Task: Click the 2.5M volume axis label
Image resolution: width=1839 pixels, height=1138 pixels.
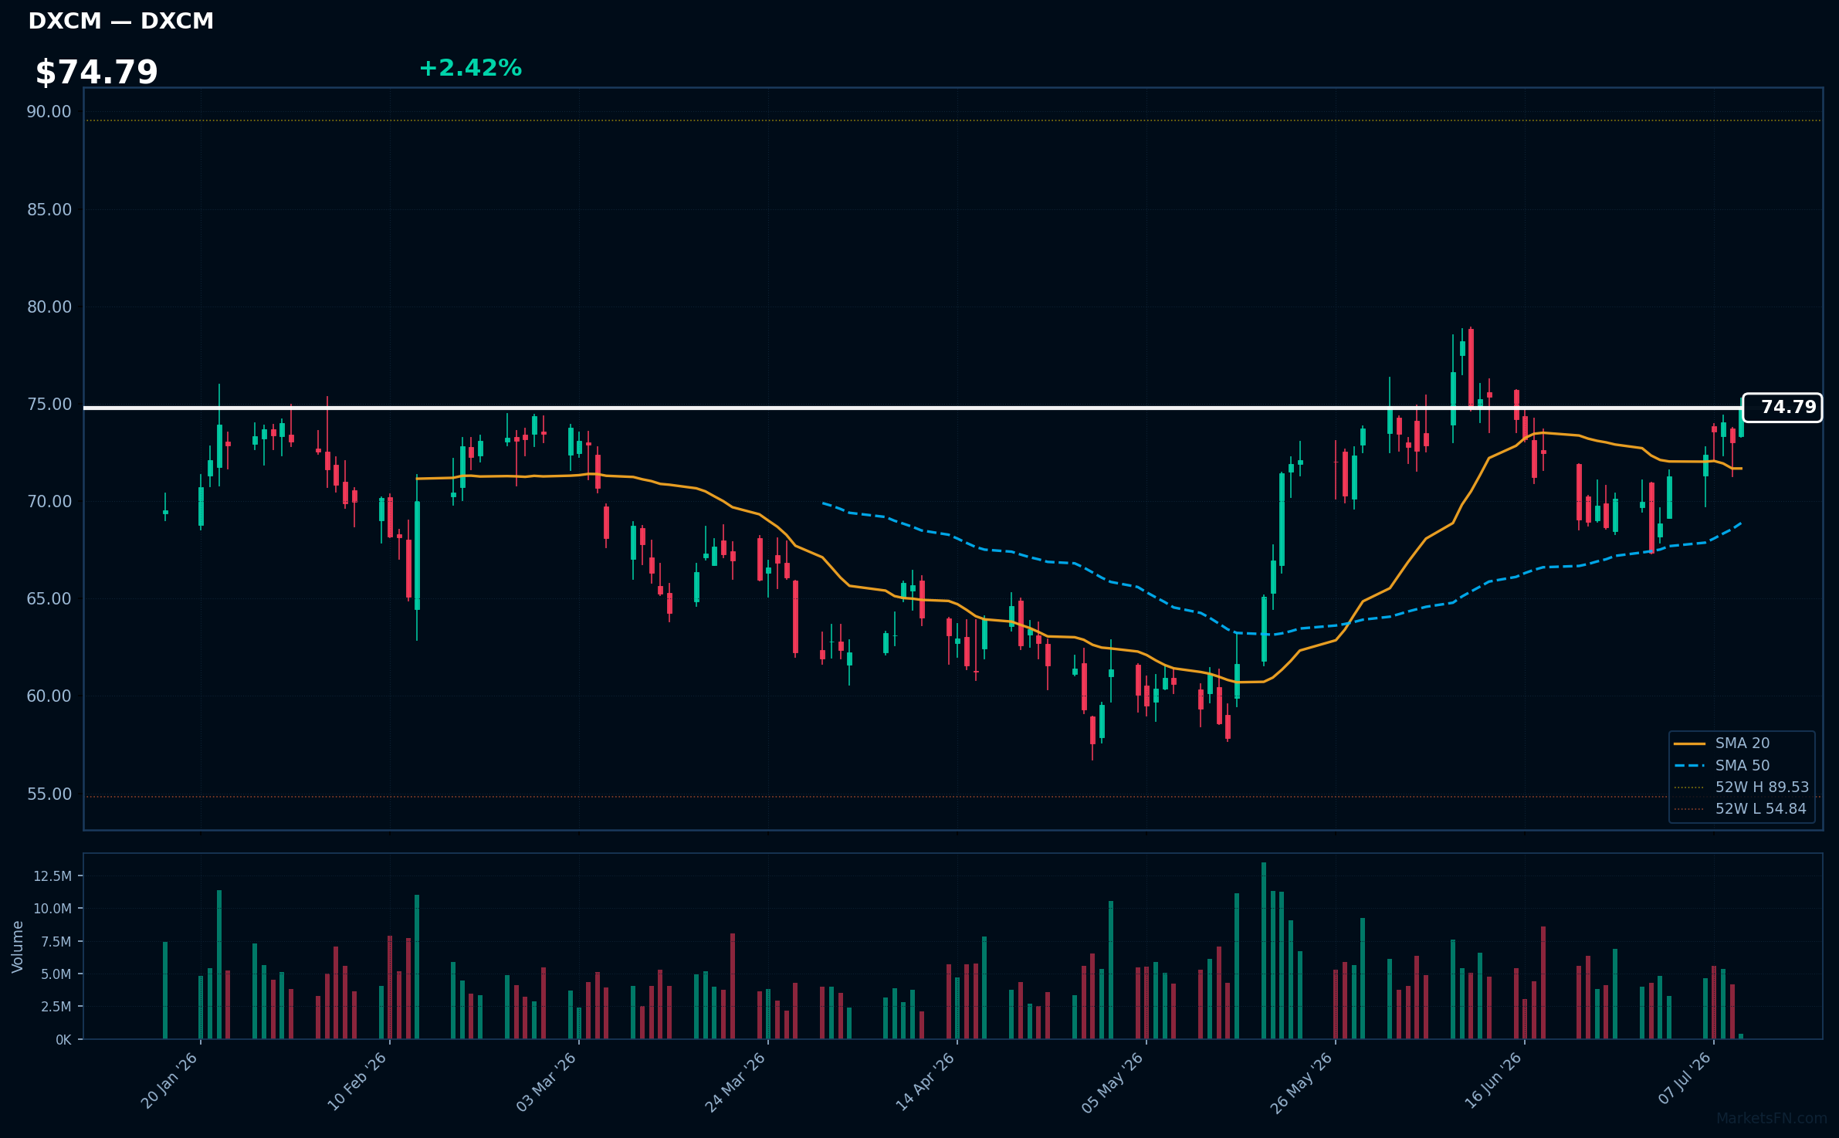Action: [x=56, y=1007]
